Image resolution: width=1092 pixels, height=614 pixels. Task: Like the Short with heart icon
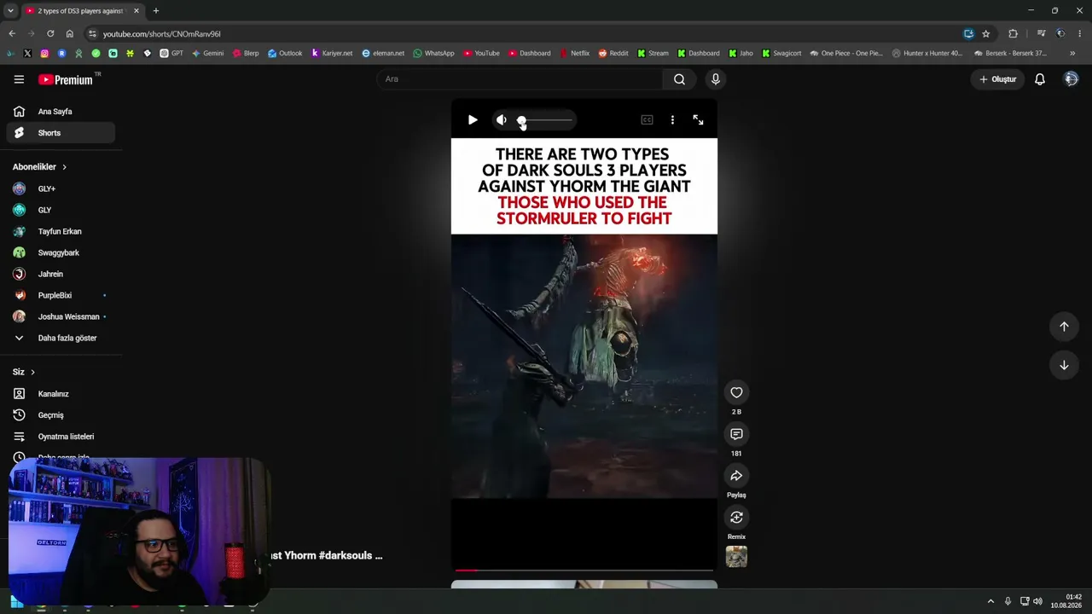(x=736, y=392)
